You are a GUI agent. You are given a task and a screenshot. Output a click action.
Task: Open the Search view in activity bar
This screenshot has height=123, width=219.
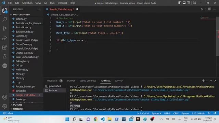point(4,19)
